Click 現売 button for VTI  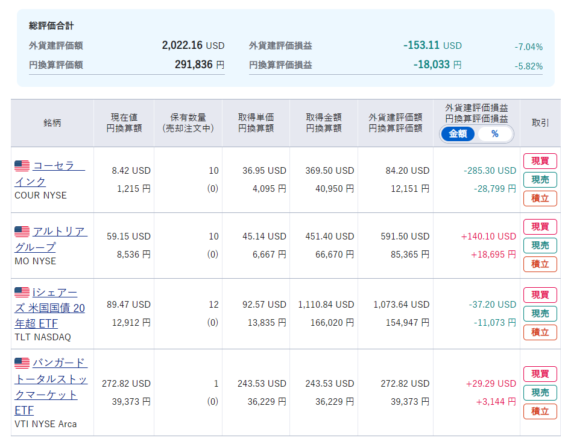540,393
